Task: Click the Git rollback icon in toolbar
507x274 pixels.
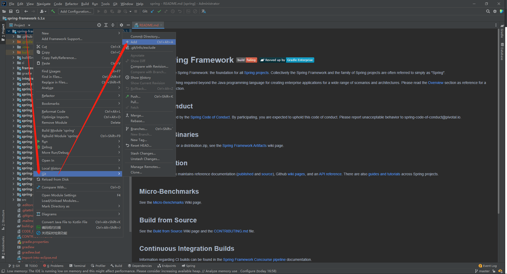Action: (180, 11)
